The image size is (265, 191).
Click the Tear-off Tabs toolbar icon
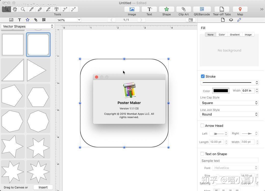[222, 9]
